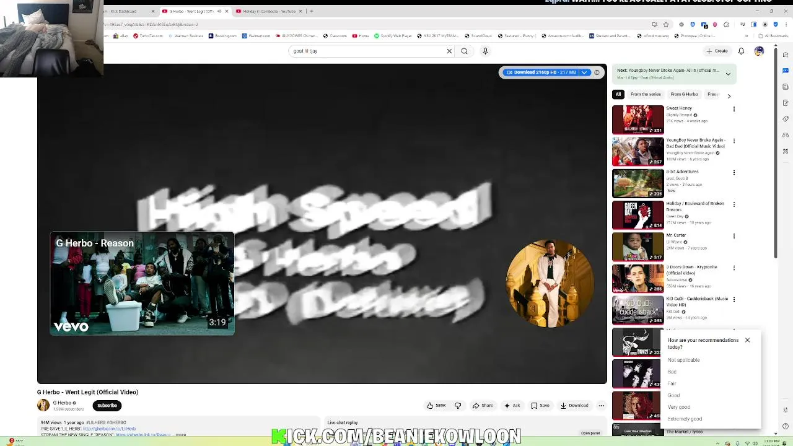The image size is (793, 446).
Task: Subscribe to G Herbo channel
Action: click(x=107, y=406)
